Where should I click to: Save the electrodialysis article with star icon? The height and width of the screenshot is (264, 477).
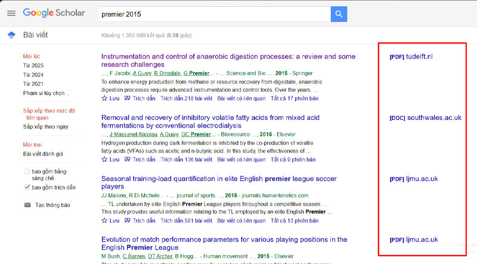[x=104, y=160]
